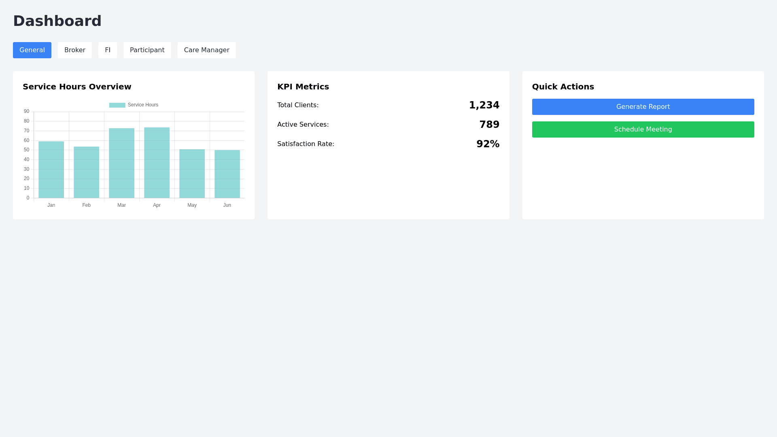Image resolution: width=777 pixels, height=437 pixels.
Task: Click the Feb bar in chart
Action: coord(87,172)
